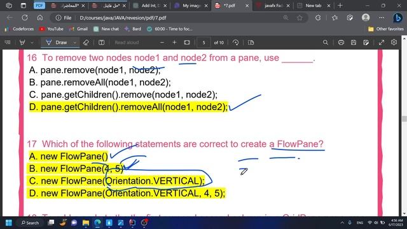
Task: Toggle Fit to page width
Action: [x=187, y=43]
